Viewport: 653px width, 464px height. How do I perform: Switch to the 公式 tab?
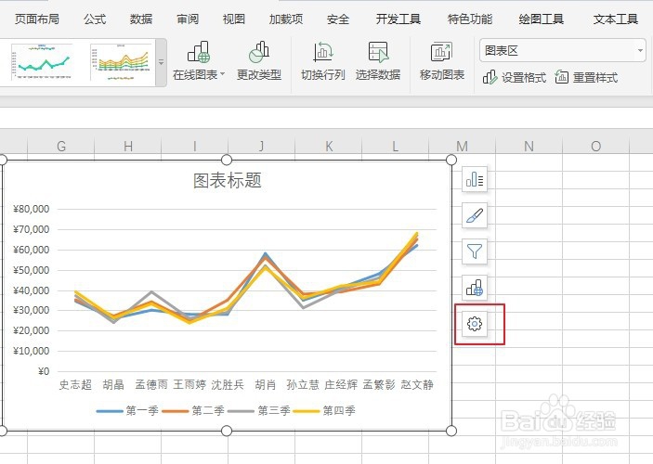95,19
